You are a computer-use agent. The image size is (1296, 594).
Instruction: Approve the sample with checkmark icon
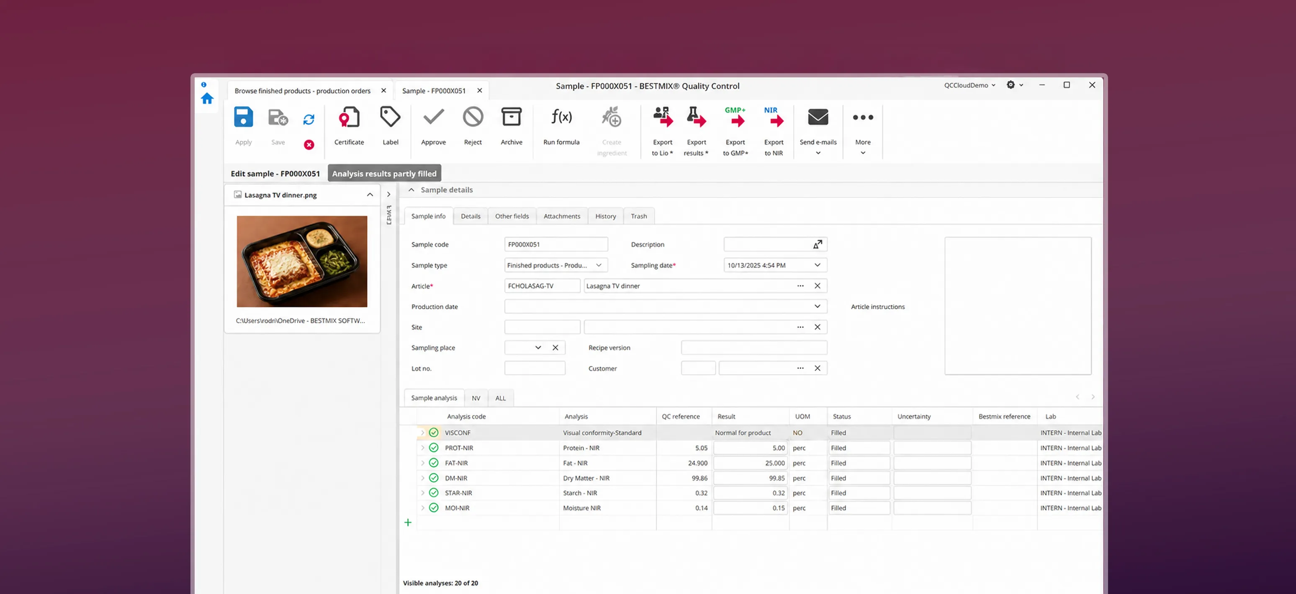[x=433, y=117]
